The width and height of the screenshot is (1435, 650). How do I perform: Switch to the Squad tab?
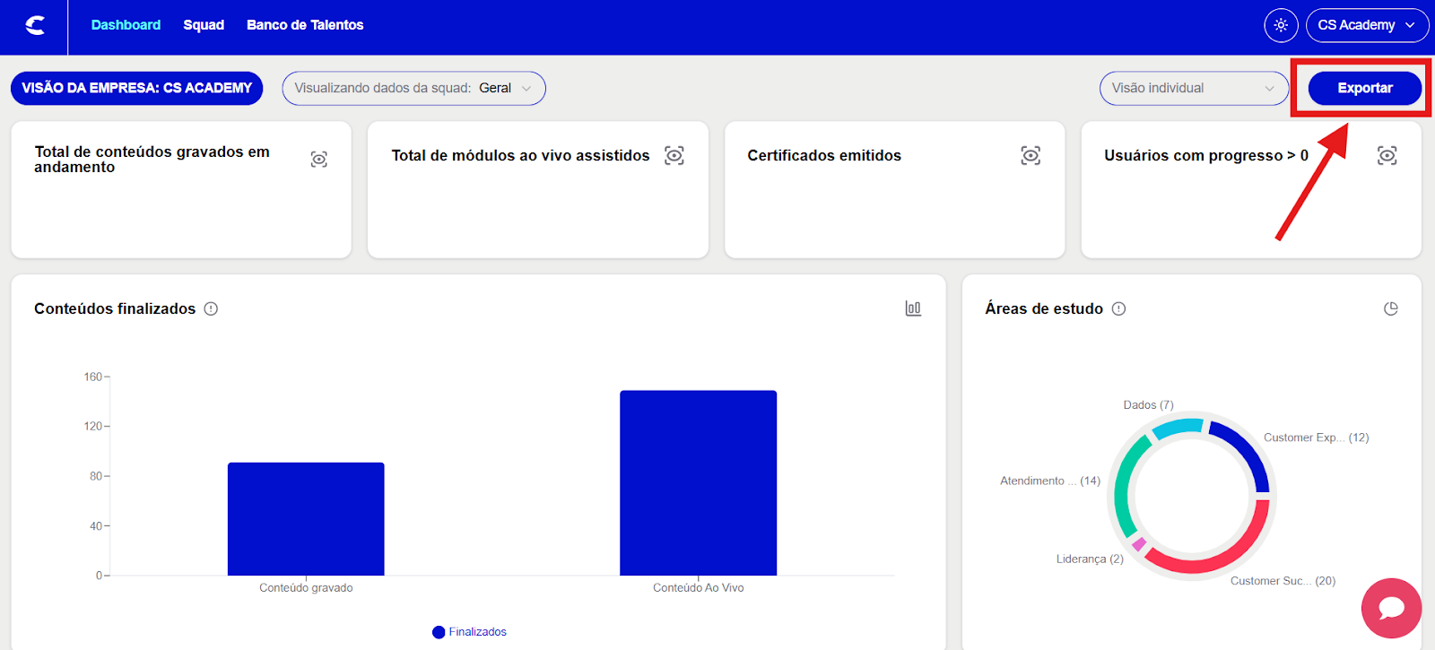(204, 25)
